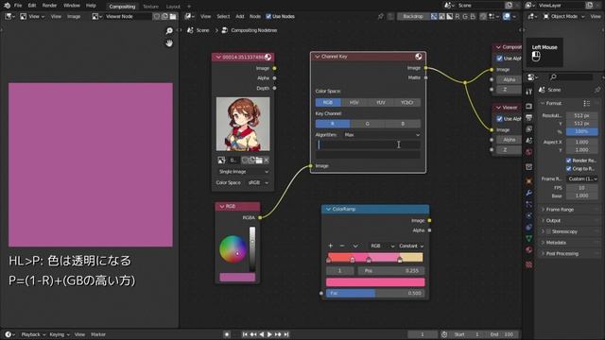605x340 pixels.
Task: Open image file with folder icon in image node
Action: click(259, 160)
